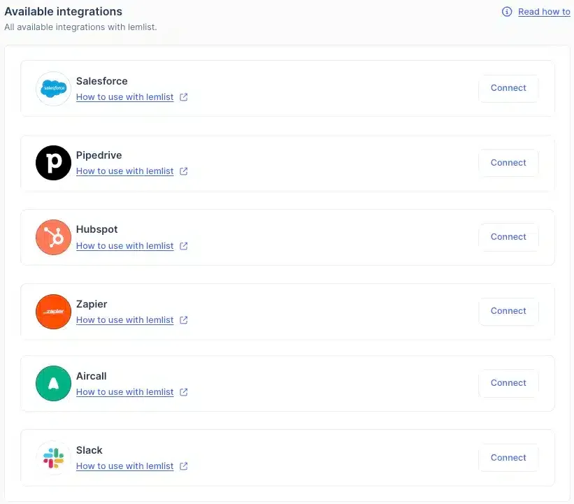The height and width of the screenshot is (504, 574).
Task: Connect the Zapier integration
Action: pyautogui.click(x=508, y=311)
